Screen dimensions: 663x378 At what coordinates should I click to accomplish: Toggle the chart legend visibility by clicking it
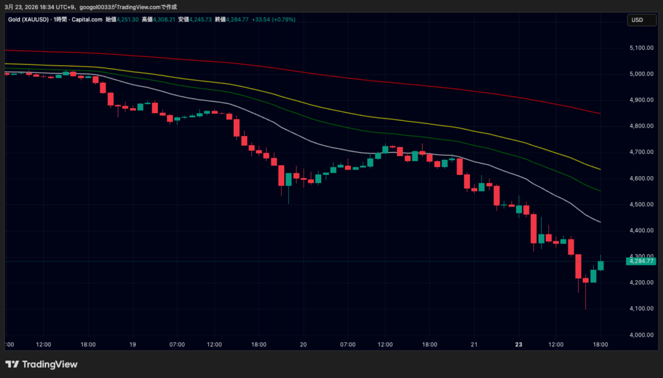click(x=30, y=20)
